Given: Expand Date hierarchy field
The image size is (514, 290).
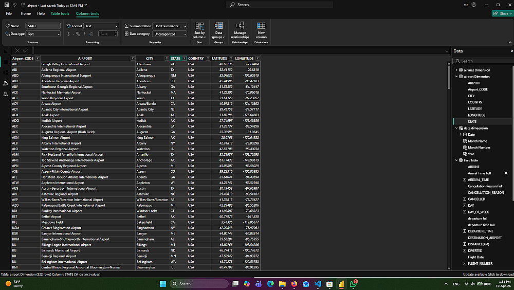Looking at the screenshot, I should pos(461,135).
